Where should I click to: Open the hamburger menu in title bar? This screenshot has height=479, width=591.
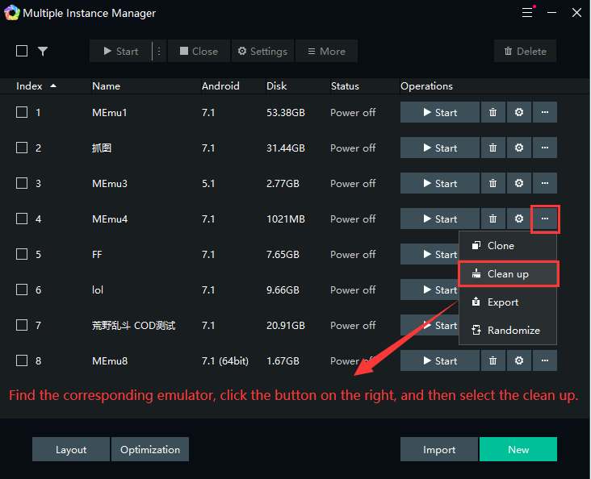527,13
